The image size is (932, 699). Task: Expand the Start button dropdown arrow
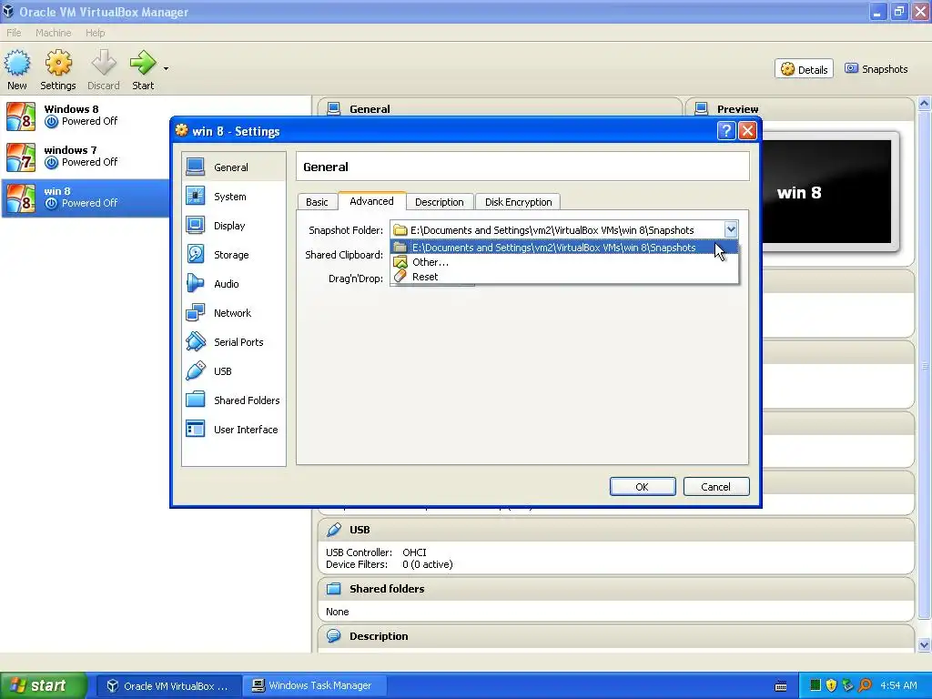tap(166, 69)
